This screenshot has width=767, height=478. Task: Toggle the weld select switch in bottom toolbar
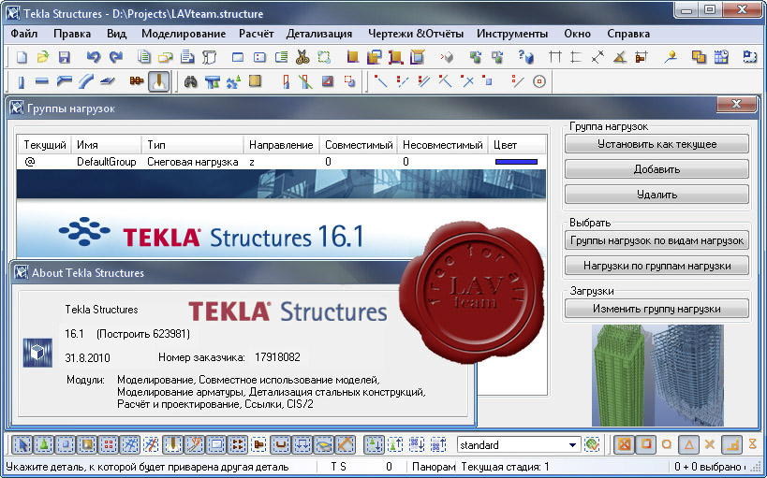coord(172,444)
